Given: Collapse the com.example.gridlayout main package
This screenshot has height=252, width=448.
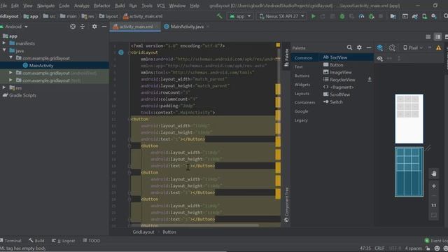Looking at the screenshot, I should pyautogui.click(x=10, y=58).
